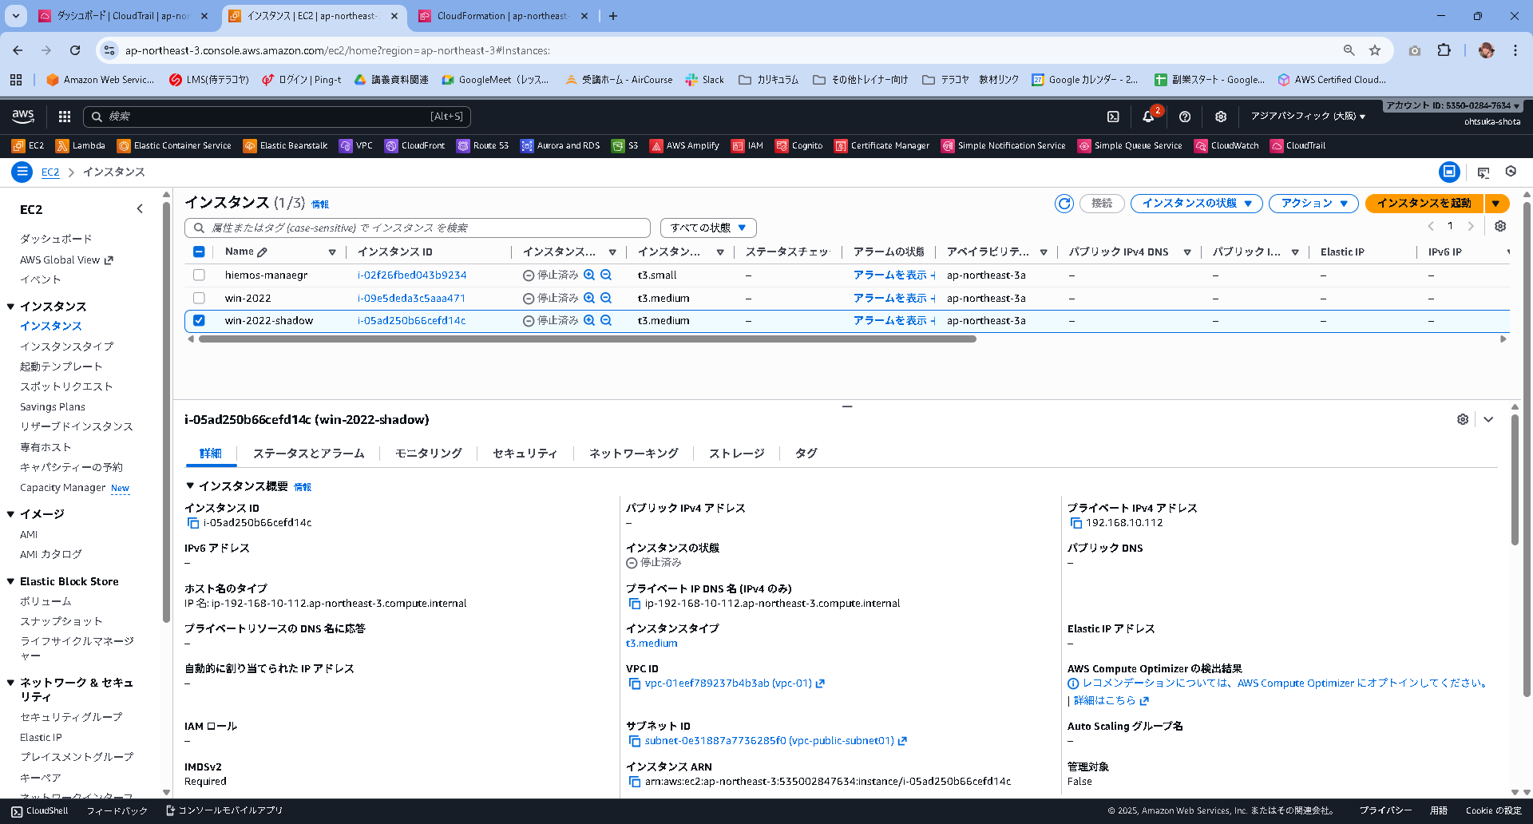
Task: Copy instance ID i-05ad250b66cefd14c from the details
Action: point(193,523)
